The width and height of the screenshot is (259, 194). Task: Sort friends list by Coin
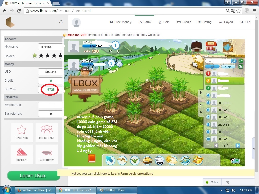tap(228, 67)
